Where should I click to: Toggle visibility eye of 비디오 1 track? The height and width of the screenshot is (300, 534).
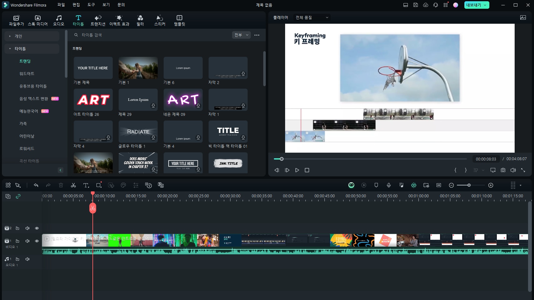click(x=37, y=241)
